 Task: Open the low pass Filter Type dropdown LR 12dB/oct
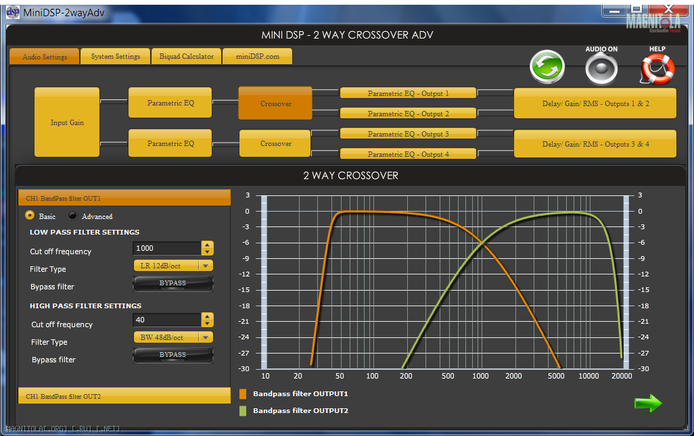coord(173,266)
